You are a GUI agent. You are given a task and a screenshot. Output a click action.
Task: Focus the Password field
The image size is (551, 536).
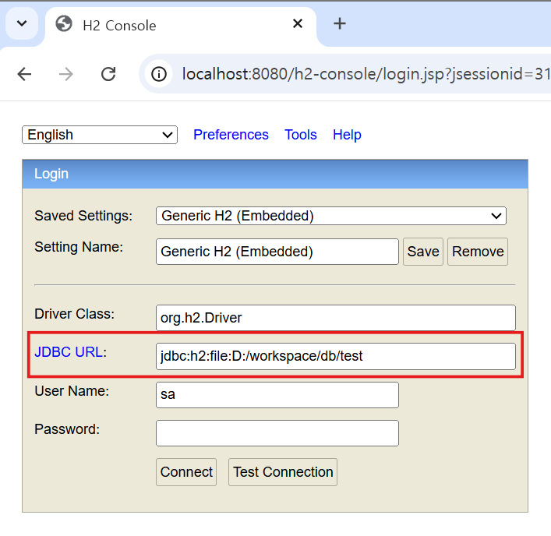277,433
